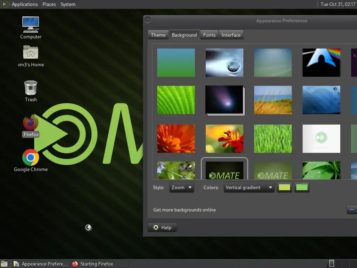This screenshot has height=268, width=357.
Task: Select the orange flower closeup wallpaper
Action: [x=176, y=139]
